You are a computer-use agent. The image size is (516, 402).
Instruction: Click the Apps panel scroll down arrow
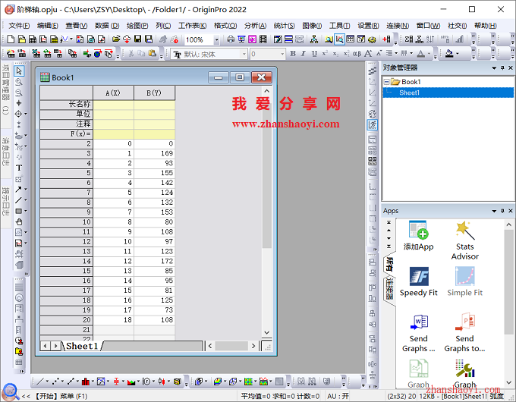(x=508, y=382)
